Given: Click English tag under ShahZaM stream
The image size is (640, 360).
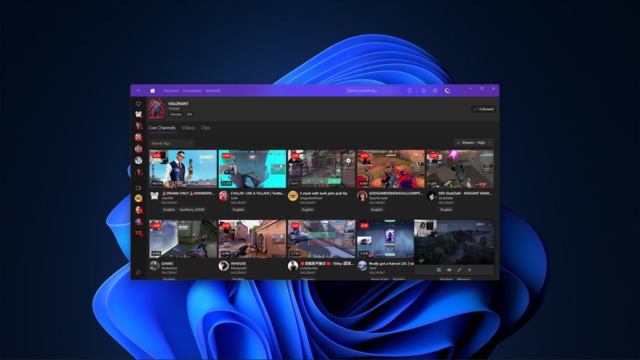Looking at the screenshot, I should coord(446,209).
